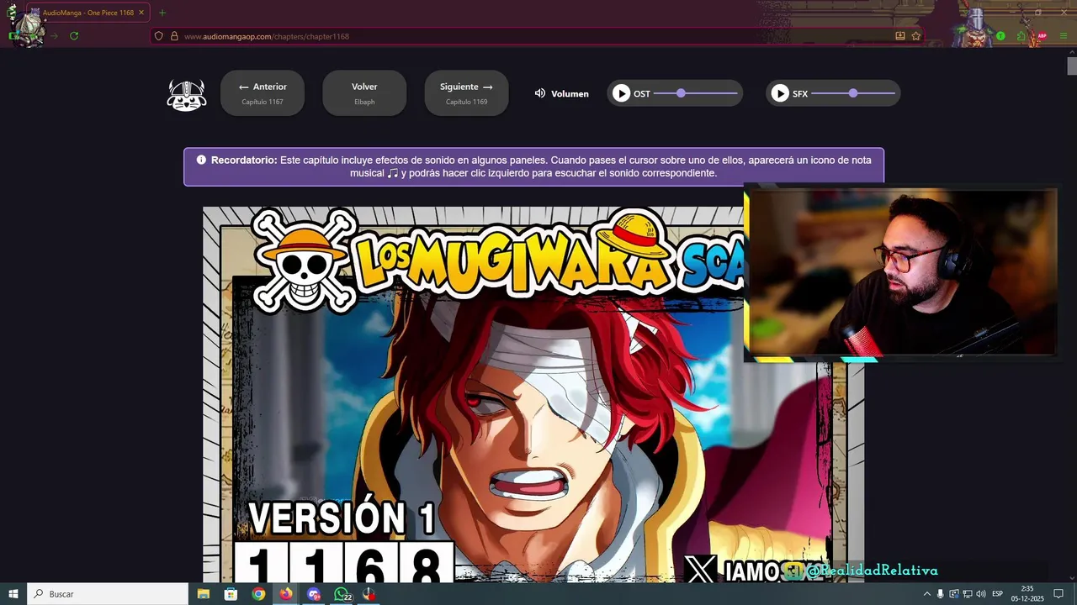The height and width of the screenshot is (605, 1077).
Task: Click the site padlock icon
Action: coord(174,36)
